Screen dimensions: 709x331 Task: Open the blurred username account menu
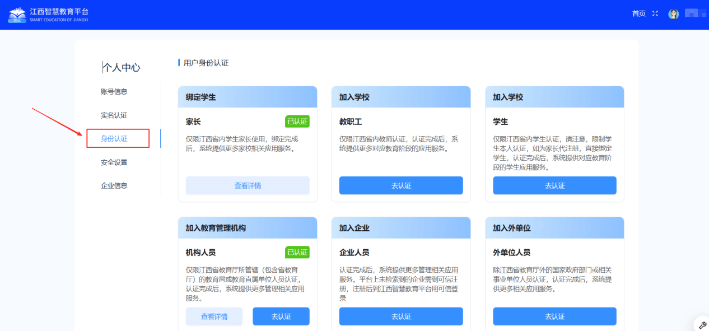tap(694, 13)
